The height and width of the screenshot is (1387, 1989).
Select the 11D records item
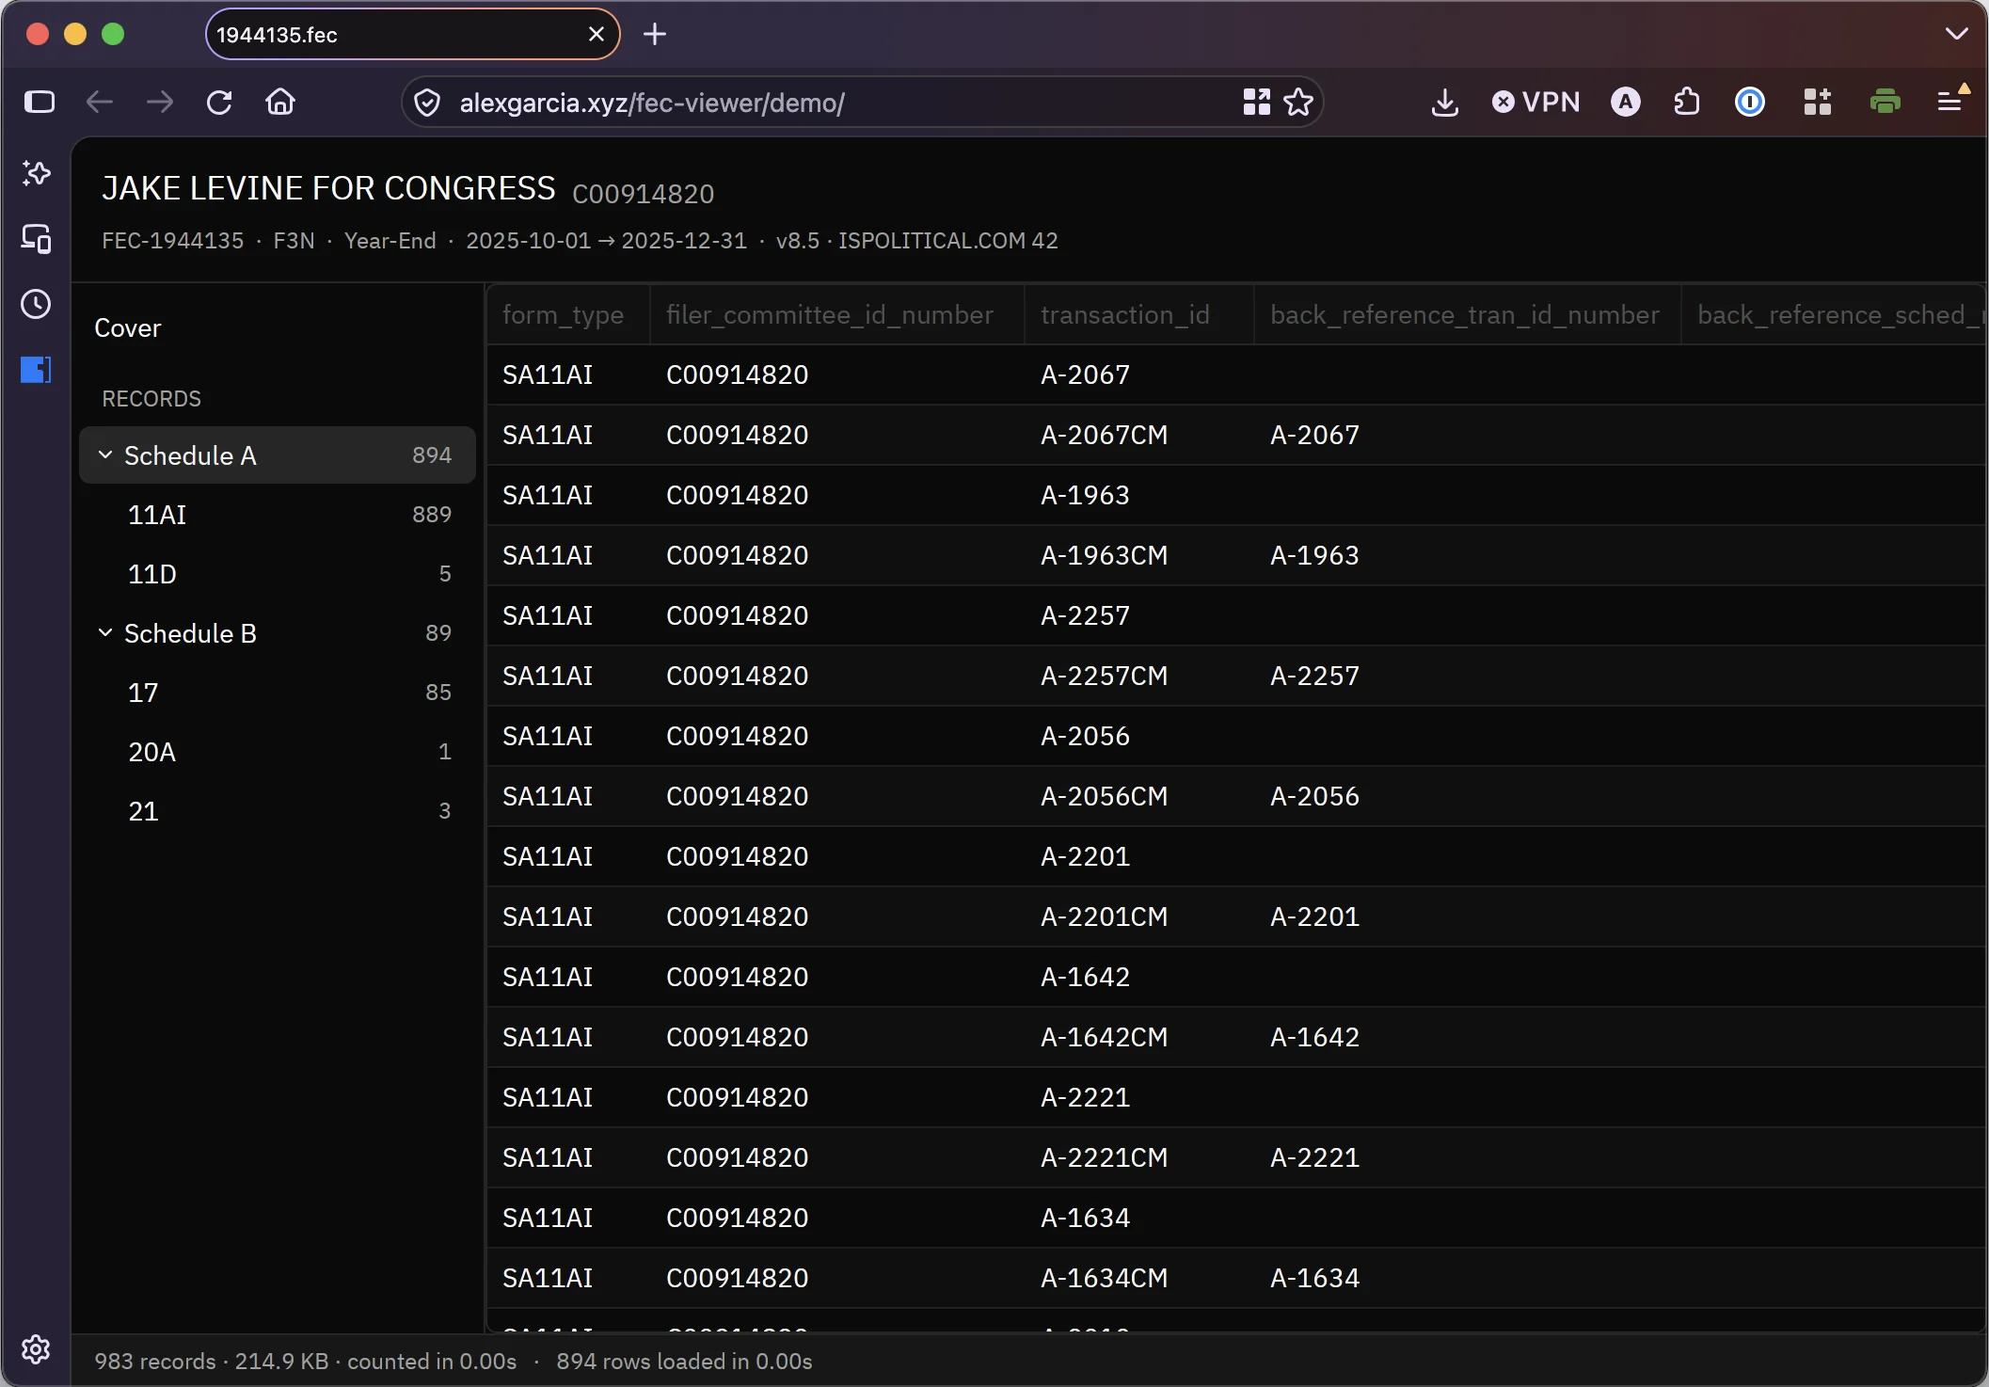pos(278,574)
